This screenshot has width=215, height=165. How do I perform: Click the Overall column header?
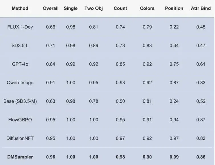tap(51, 8)
